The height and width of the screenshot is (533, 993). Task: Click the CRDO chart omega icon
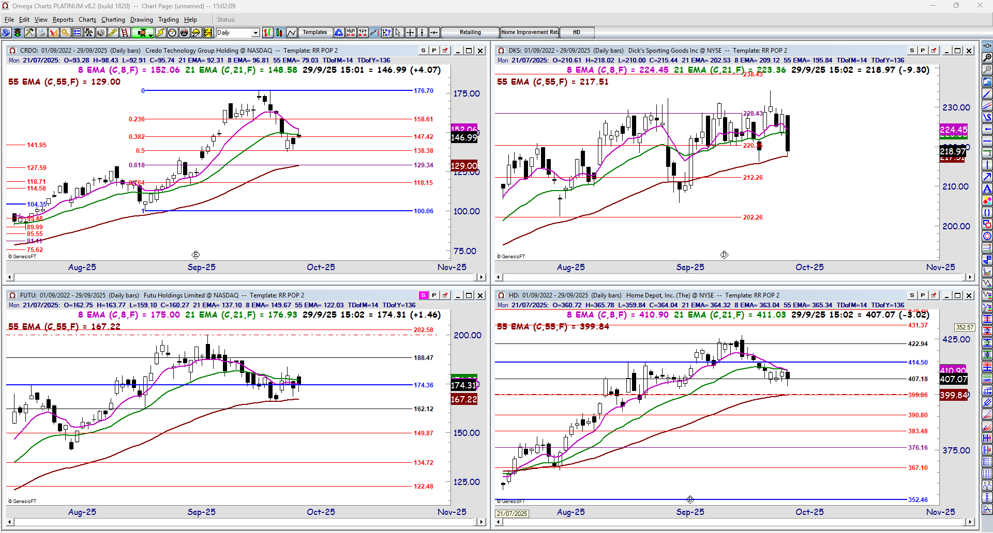[x=12, y=51]
